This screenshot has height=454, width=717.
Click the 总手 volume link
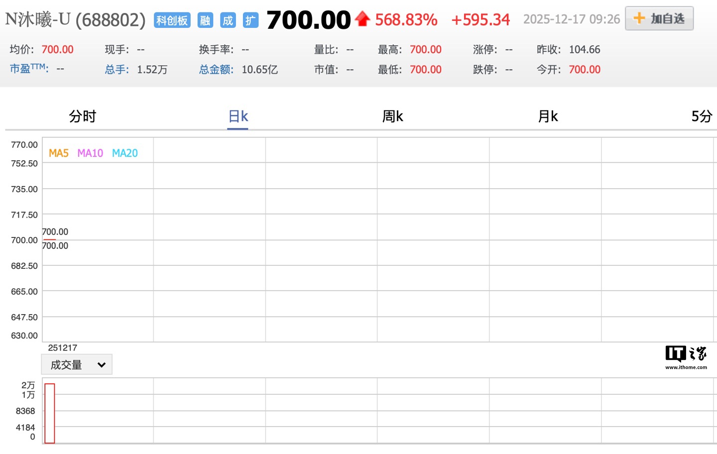click(117, 70)
